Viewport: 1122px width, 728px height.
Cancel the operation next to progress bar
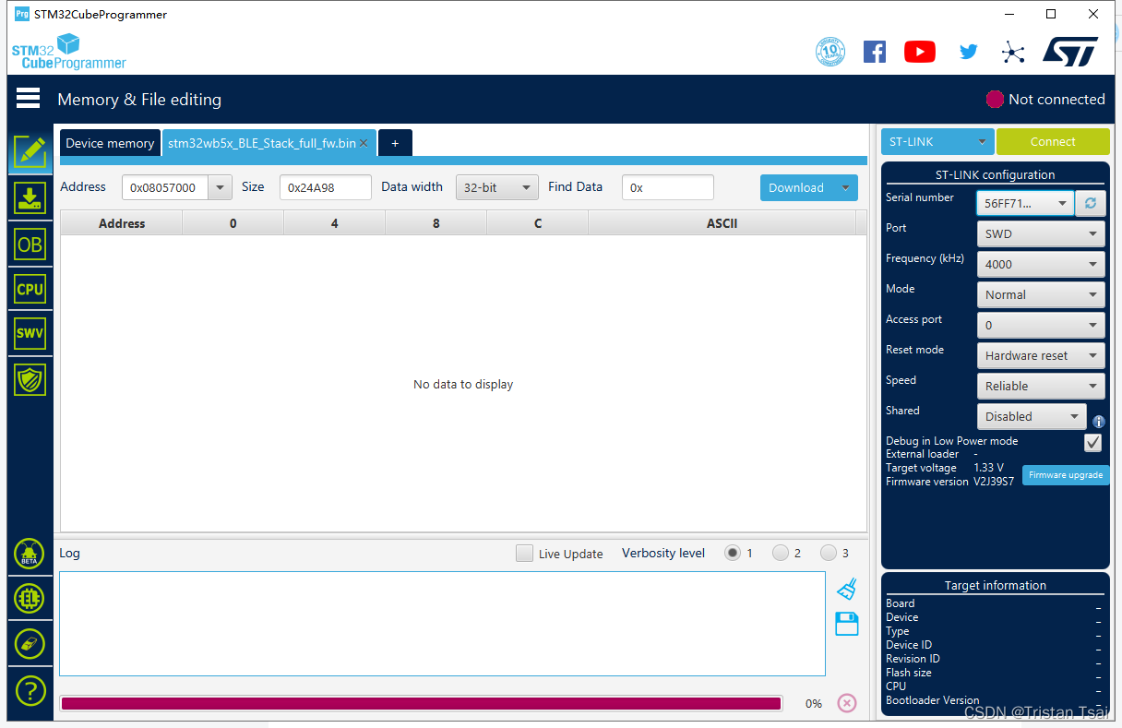tap(846, 703)
